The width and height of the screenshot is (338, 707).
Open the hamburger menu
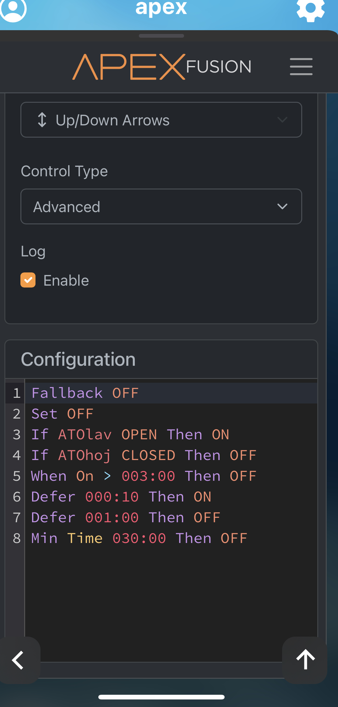(x=301, y=67)
